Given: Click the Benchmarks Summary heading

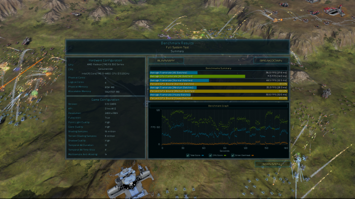Looking at the screenshot, I should pyautogui.click(x=218, y=68).
